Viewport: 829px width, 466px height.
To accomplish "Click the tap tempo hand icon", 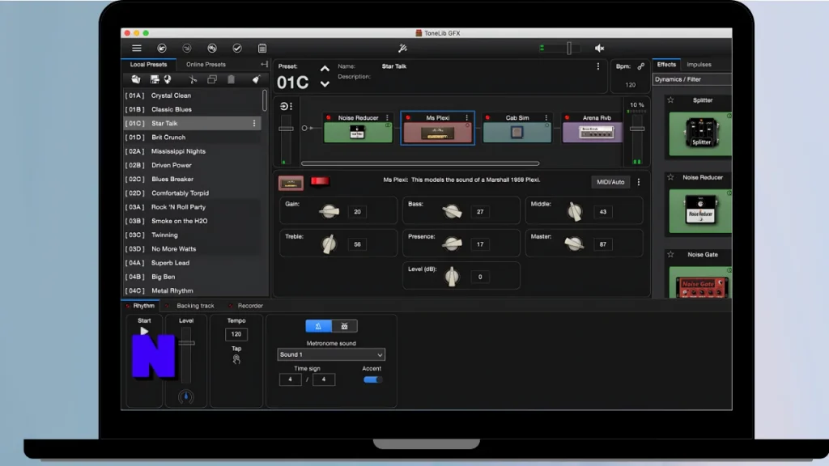I will (236, 359).
